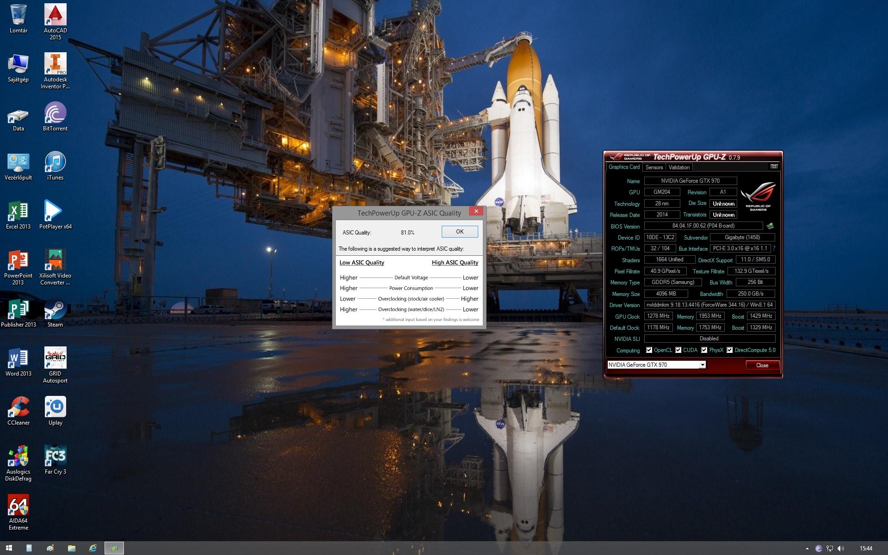Toggle the OpenCL checkbox
Image resolution: width=888 pixels, height=555 pixels.
(x=649, y=350)
